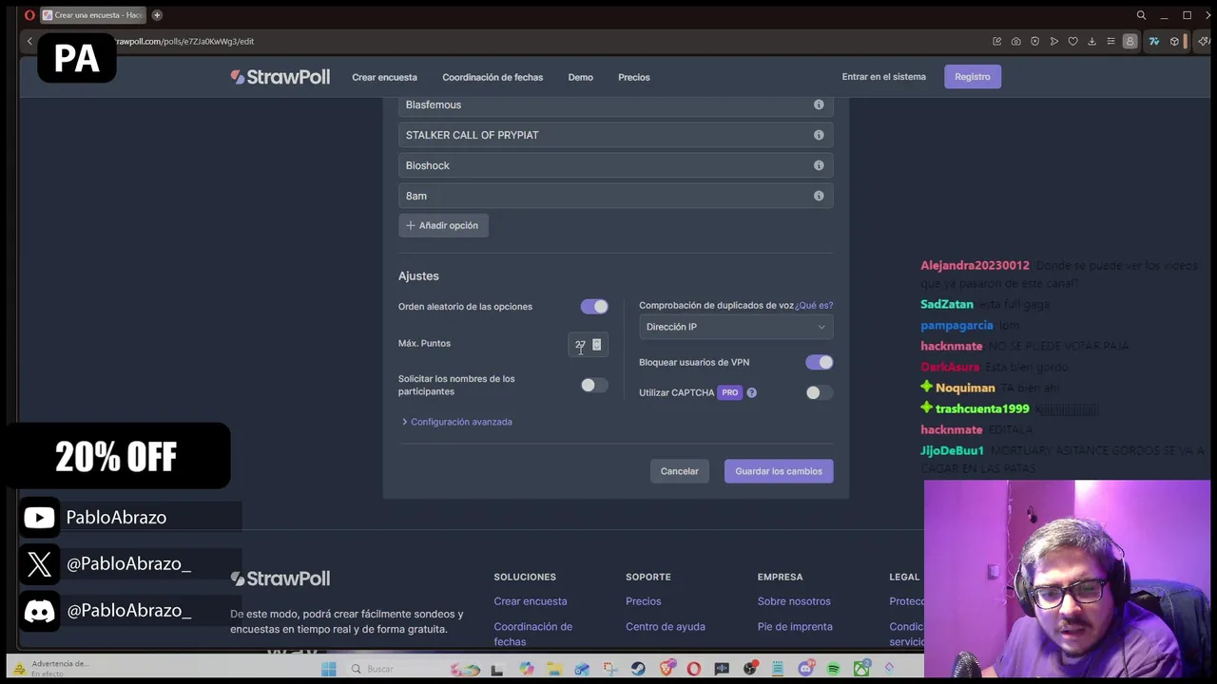Open Demo in the navigation bar
Image resolution: width=1217 pixels, height=684 pixels.
point(580,77)
